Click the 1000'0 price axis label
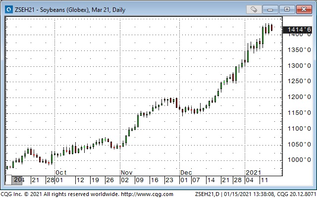Viewport: 317px width, 198px height. pyautogui.click(x=299, y=160)
